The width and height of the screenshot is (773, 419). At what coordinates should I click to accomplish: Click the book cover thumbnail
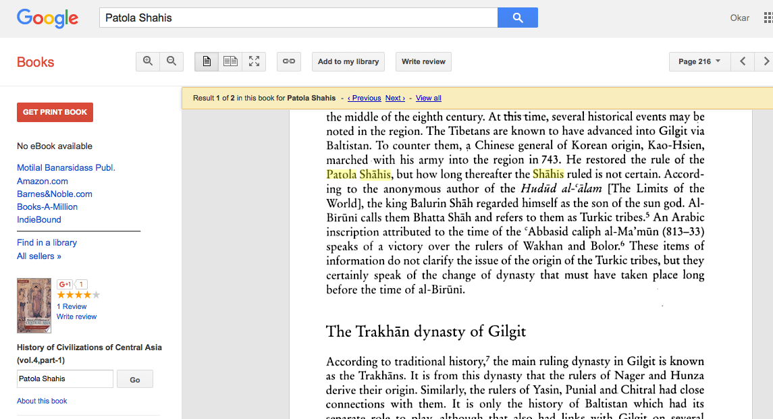pyautogui.click(x=34, y=305)
